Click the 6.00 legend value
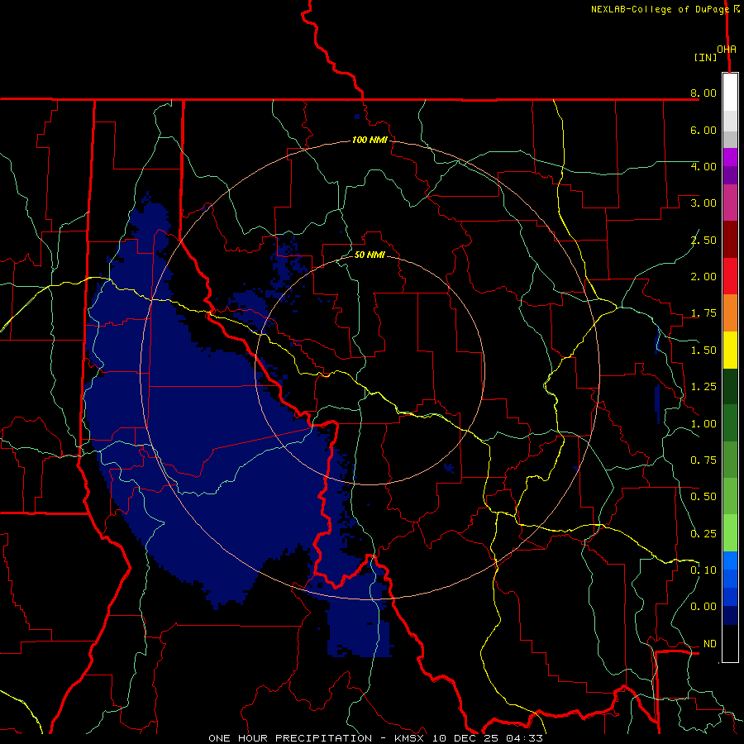The width and height of the screenshot is (744, 744). click(x=703, y=130)
